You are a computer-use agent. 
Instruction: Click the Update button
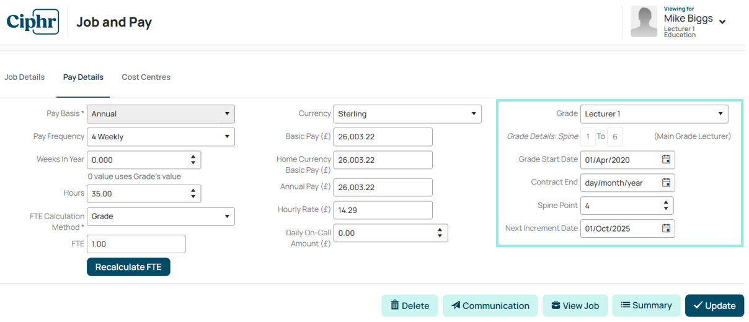tap(714, 305)
